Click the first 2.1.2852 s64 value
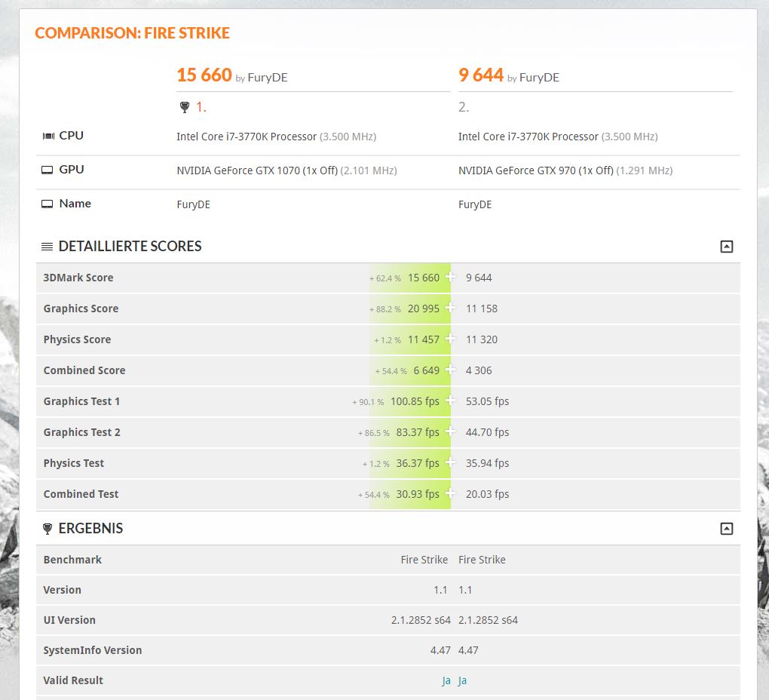 point(421,620)
